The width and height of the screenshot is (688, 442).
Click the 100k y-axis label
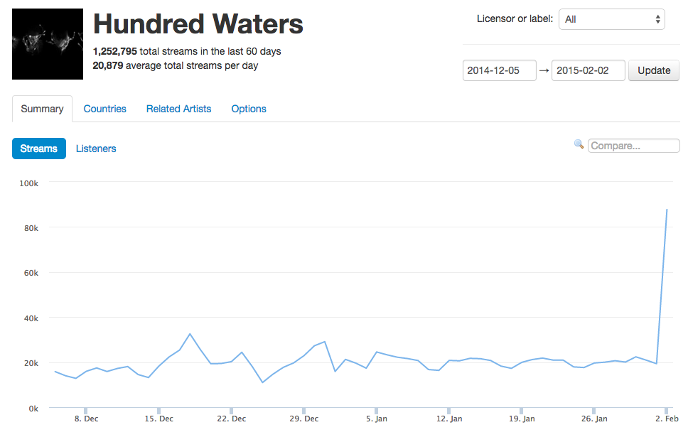[x=29, y=183]
